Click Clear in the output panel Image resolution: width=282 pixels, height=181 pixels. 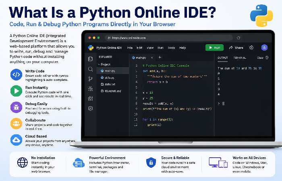260,58
